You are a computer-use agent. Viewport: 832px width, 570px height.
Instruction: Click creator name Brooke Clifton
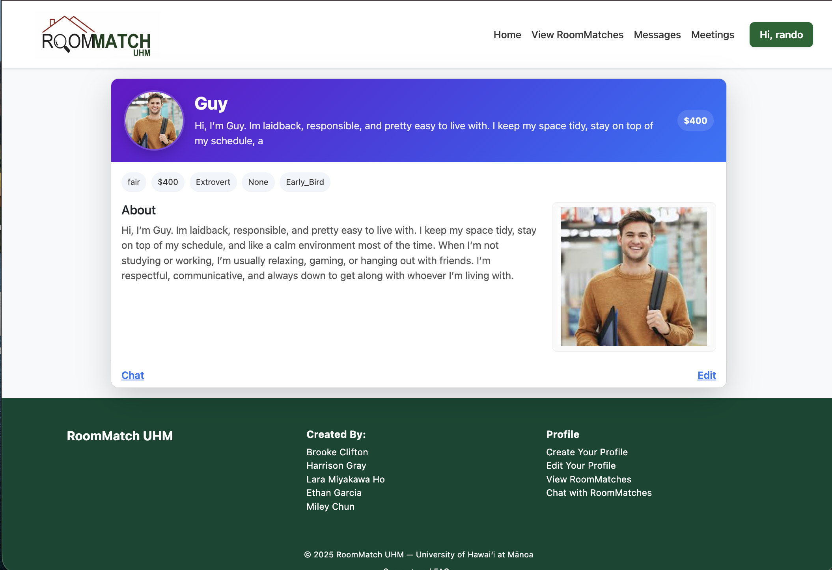pos(337,452)
